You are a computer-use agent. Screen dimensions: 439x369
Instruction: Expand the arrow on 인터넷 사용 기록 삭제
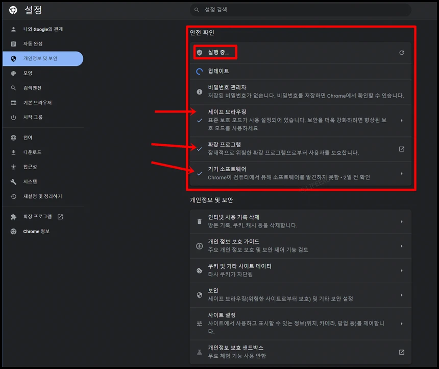(402, 221)
